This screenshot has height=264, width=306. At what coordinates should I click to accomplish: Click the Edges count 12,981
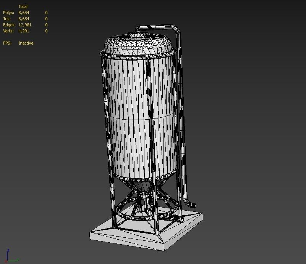25,25
